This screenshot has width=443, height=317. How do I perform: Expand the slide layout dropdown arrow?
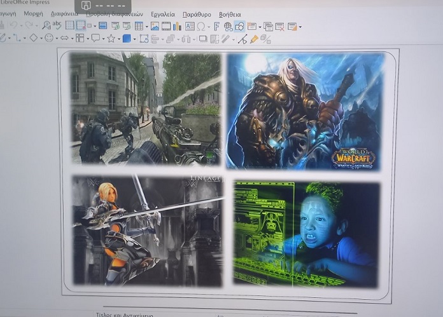(300, 27)
